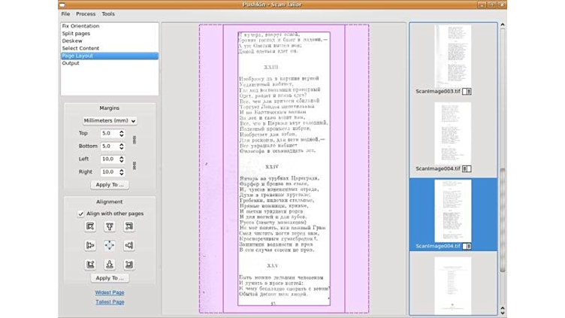565x318 pixels.
Task: Click Apply To under Margins
Action: click(110, 185)
